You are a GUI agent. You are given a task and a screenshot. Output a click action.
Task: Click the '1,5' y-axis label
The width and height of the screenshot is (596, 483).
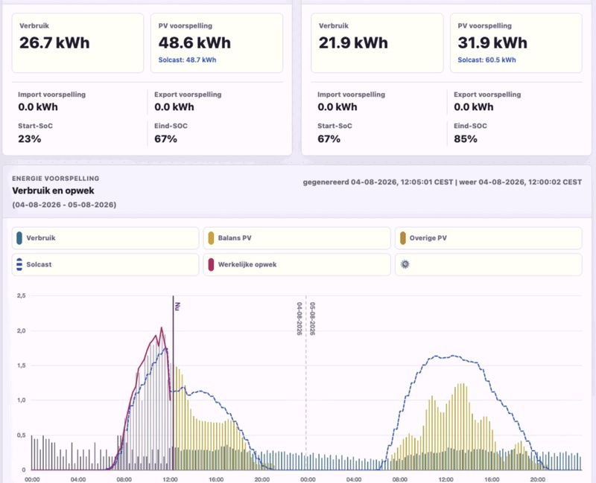click(x=22, y=365)
